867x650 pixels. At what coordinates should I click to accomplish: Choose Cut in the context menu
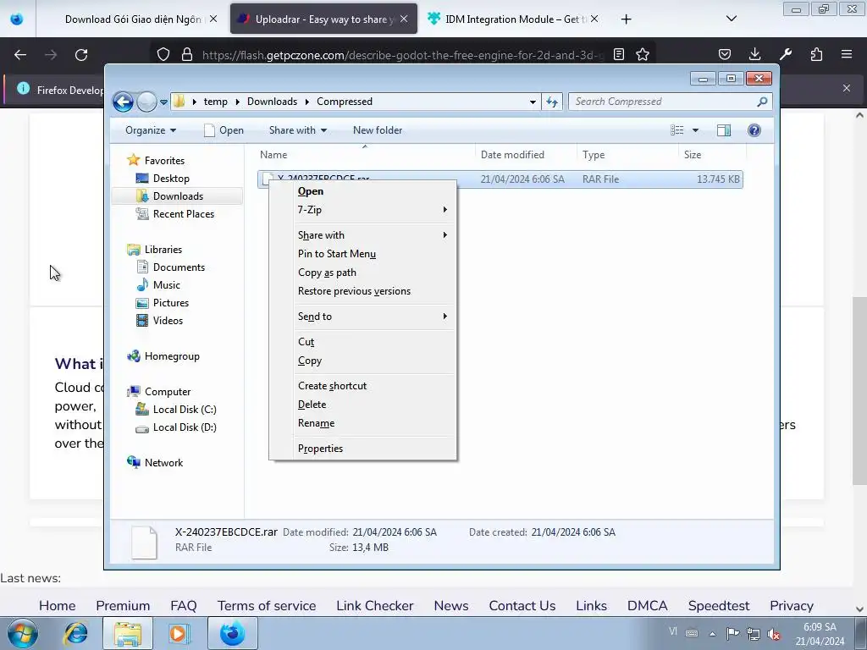[363, 342]
